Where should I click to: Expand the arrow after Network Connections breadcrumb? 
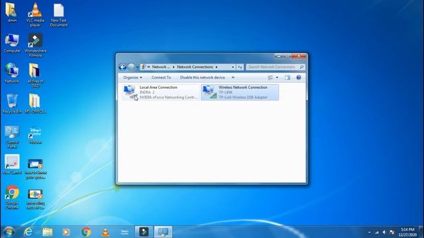click(x=217, y=67)
